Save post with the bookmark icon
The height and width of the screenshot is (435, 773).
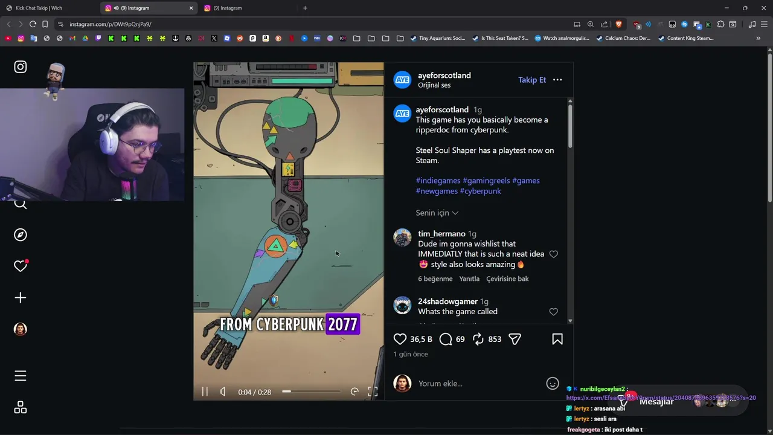[x=557, y=339]
